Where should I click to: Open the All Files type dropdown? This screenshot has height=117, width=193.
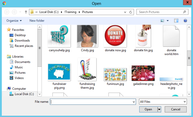point(163,102)
